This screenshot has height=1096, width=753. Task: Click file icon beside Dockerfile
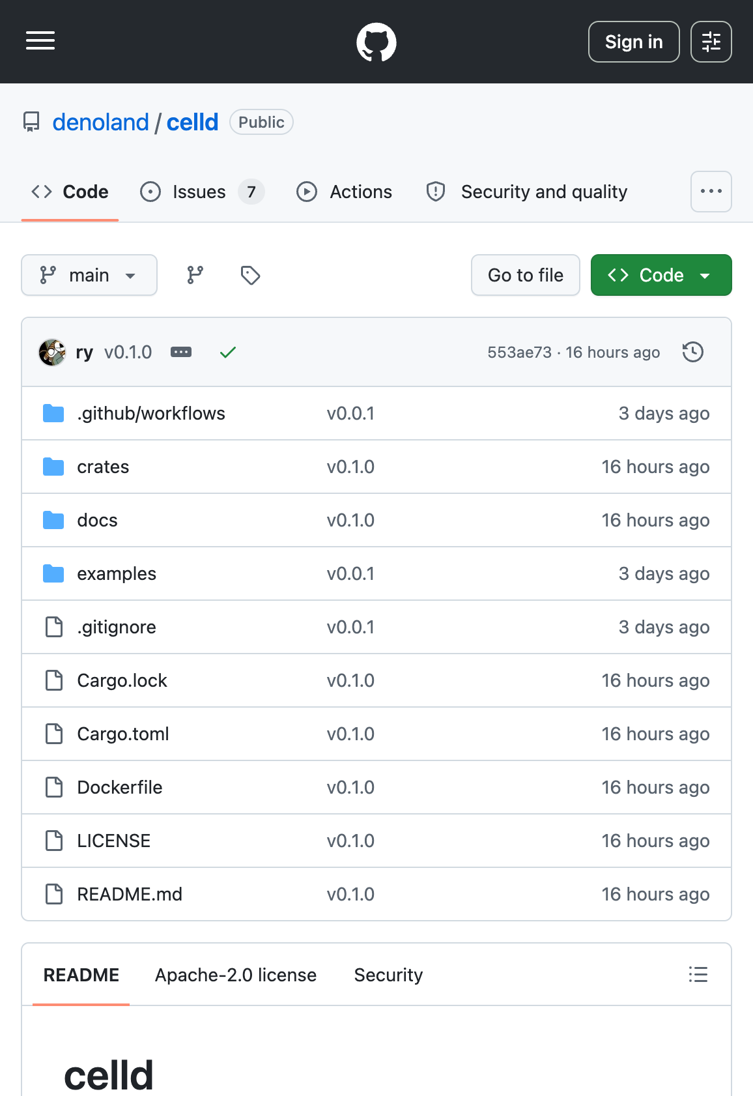[54, 787]
